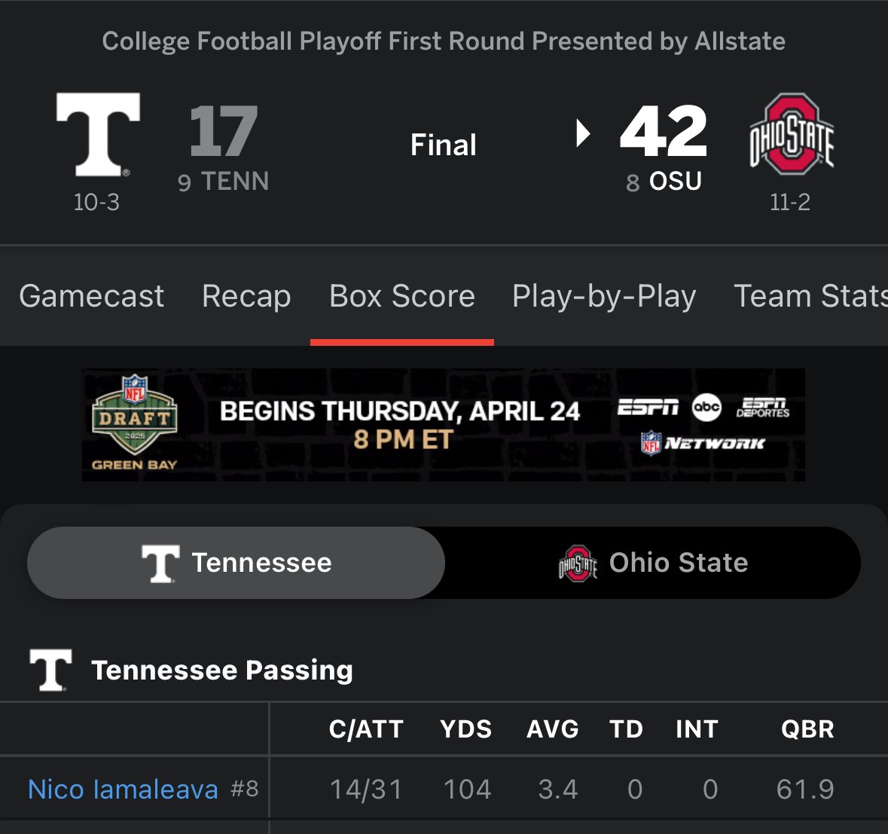
Task: Switch team toggle to Ohio State
Action: [653, 563]
